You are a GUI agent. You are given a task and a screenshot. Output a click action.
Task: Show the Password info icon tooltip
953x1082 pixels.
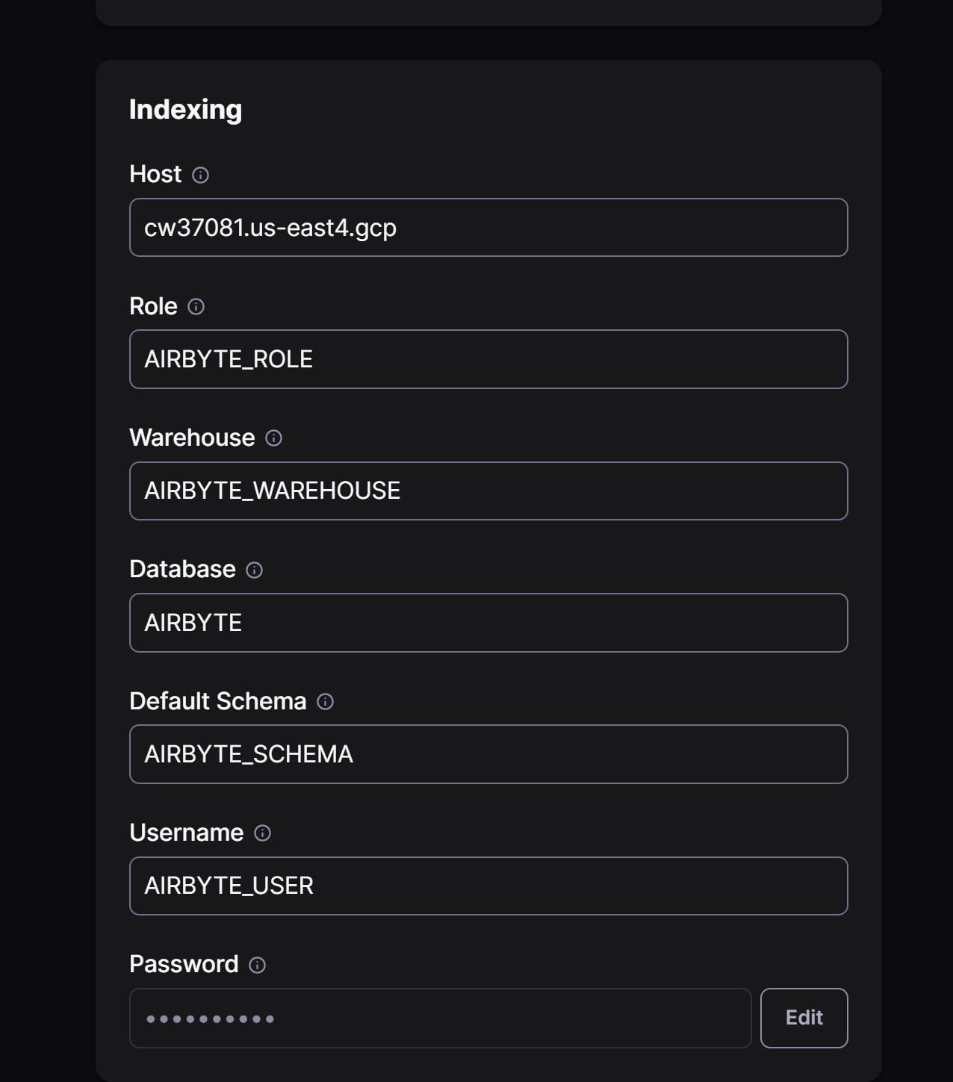tap(257, 966)
